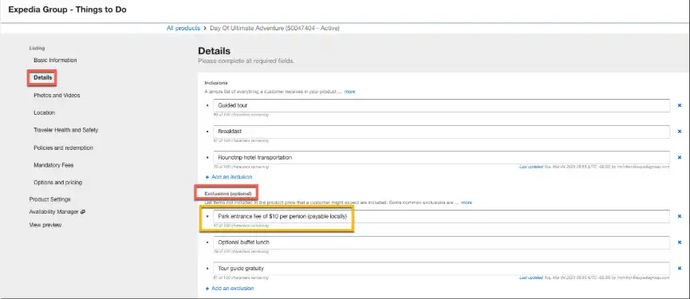Open the All products breadcrumb link

point(183,28)
